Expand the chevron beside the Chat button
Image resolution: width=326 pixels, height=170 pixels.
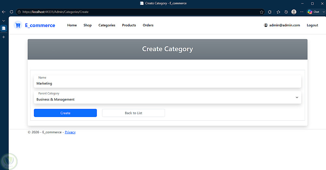coord(323,12)
